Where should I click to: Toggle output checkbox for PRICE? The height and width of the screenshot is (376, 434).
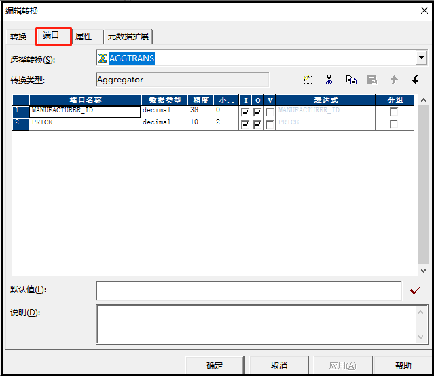[x=257, y=124]
